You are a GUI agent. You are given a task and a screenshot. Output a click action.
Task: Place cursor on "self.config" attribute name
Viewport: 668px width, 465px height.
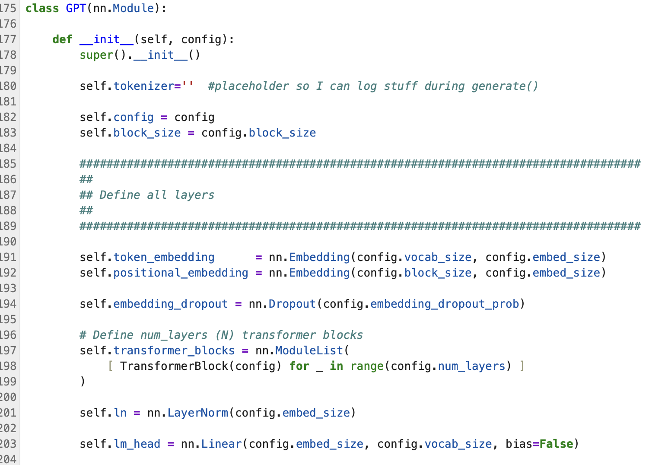tap(134, 117)
